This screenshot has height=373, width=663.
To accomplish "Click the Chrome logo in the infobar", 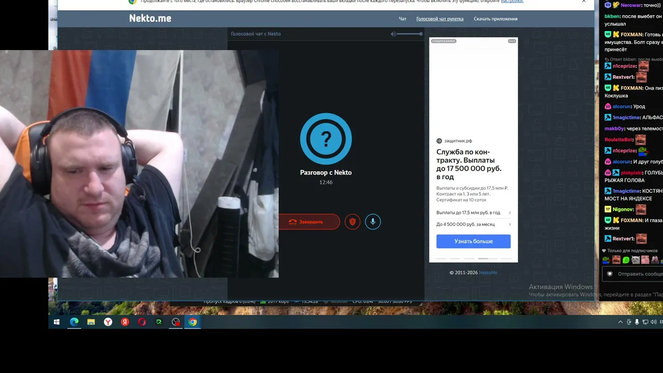I will (133, 2).
